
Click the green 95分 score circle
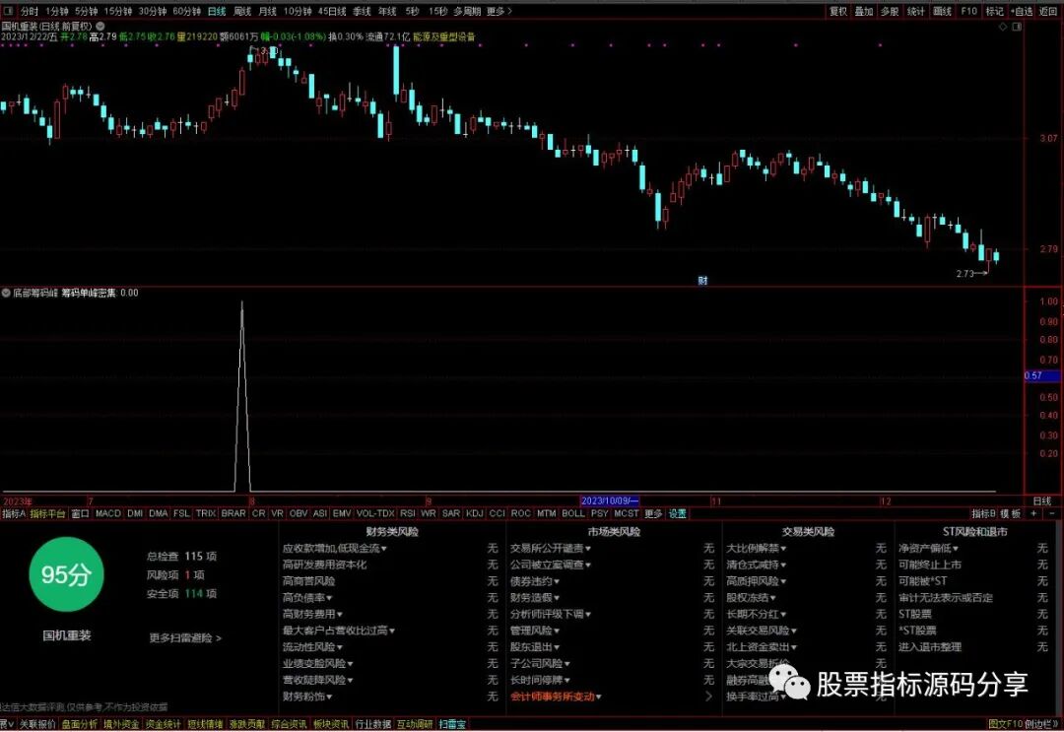[x=67, y=574]
